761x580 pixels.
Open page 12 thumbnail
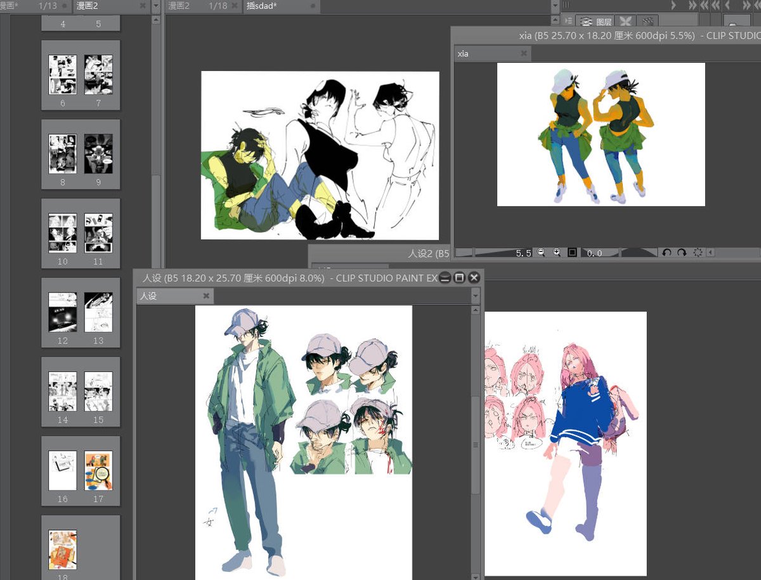63,312
